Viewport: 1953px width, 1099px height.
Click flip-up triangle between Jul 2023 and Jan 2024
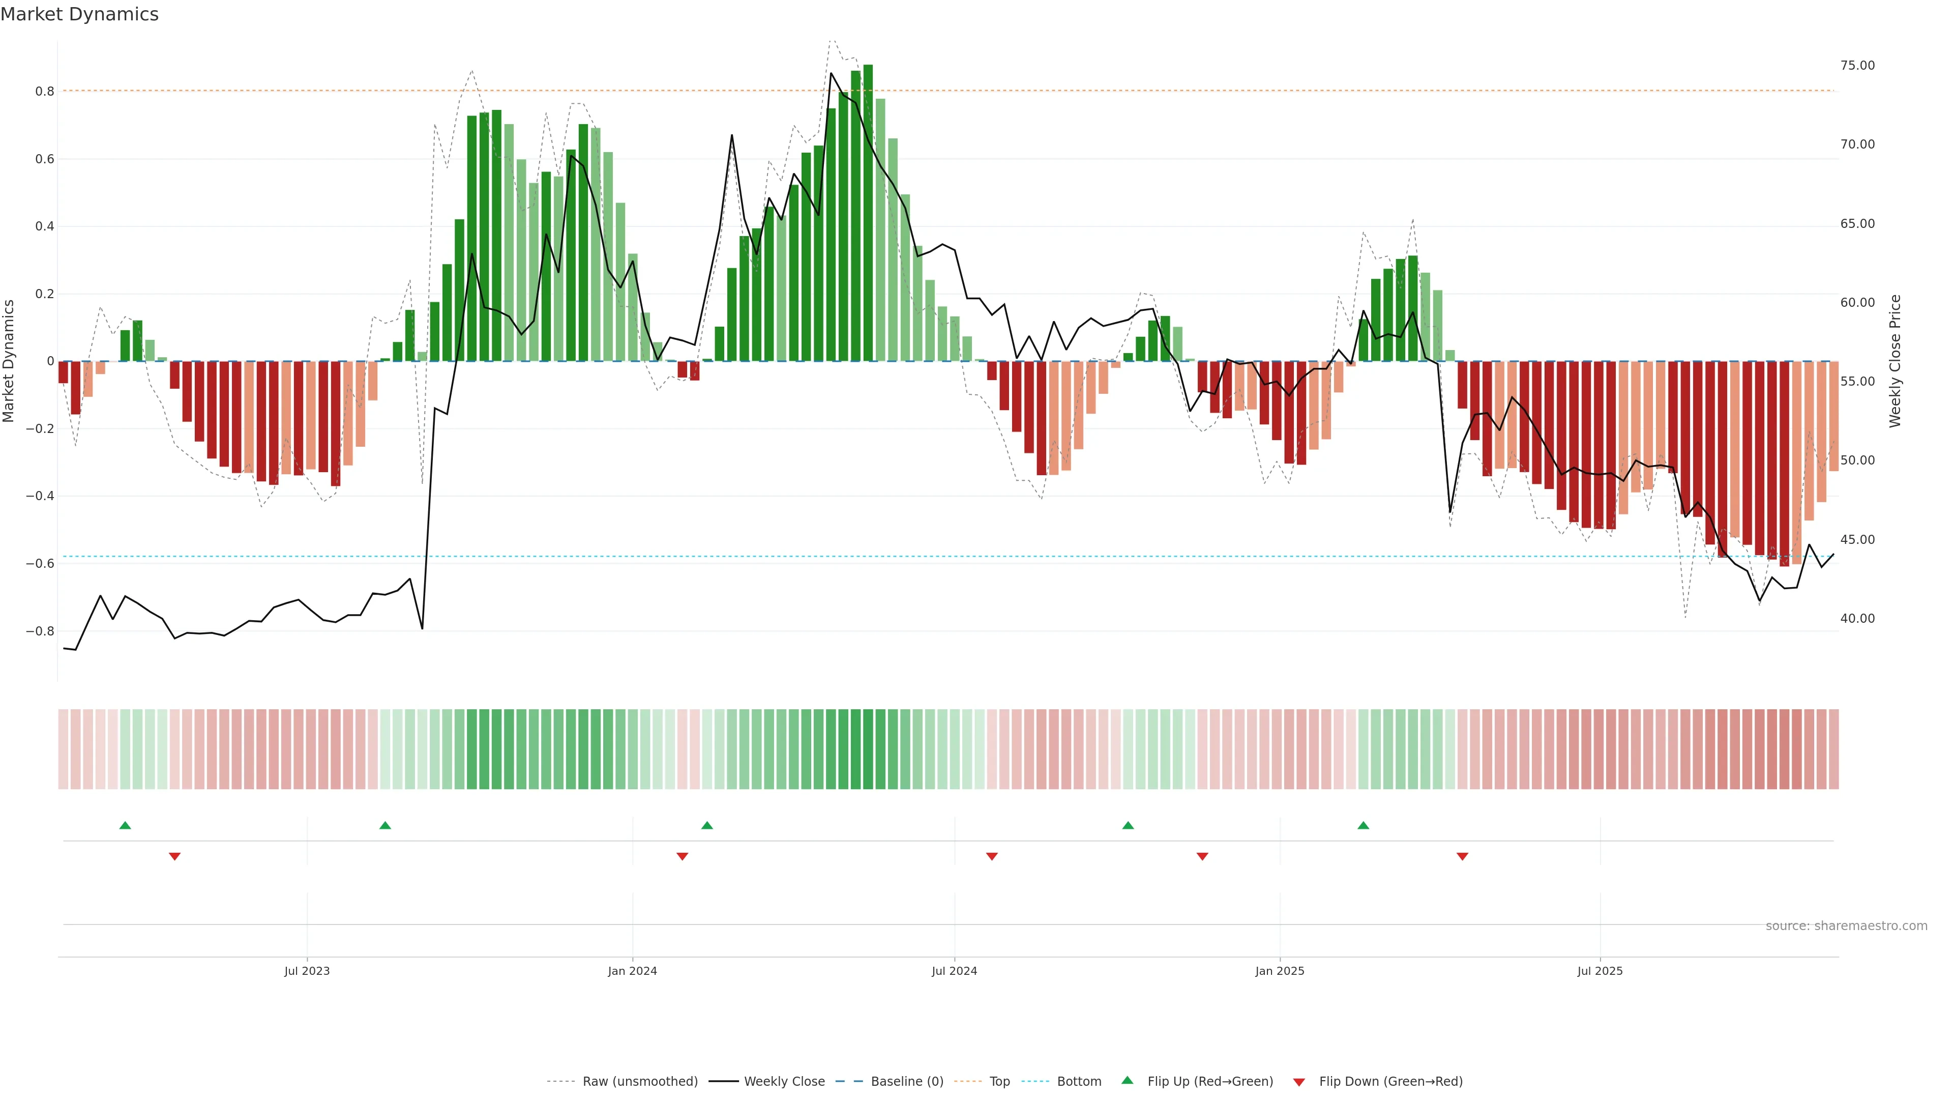pyautogui.click(x=385, y=825)
